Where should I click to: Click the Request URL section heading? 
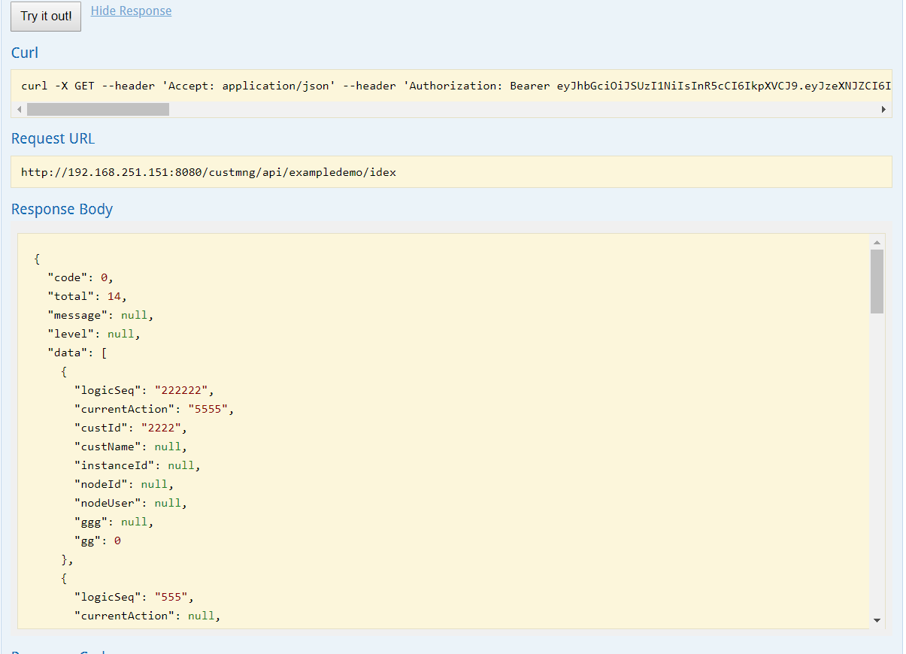[x=53, y=139]
